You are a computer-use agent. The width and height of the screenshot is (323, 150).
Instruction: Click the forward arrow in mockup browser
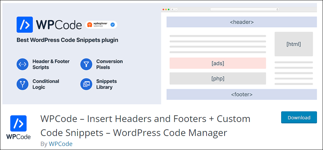[x=176, y=9]
